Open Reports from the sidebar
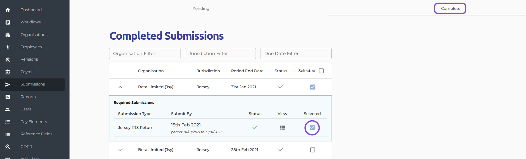This screenshot has width=526, height=159. pyautogui.click(x=28, y=97)
